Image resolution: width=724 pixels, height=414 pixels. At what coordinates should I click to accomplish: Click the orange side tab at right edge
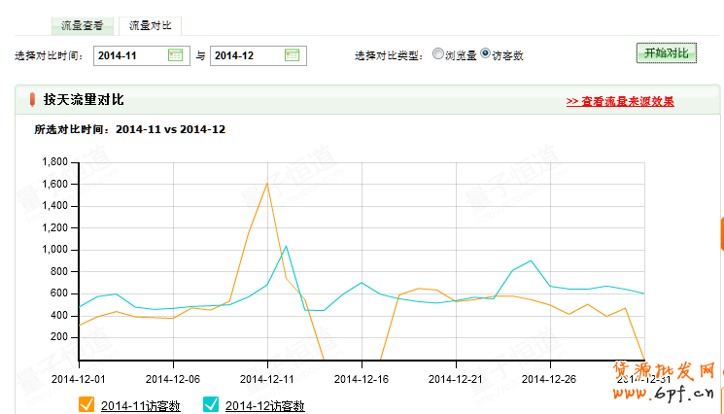(x=721, y=233)
